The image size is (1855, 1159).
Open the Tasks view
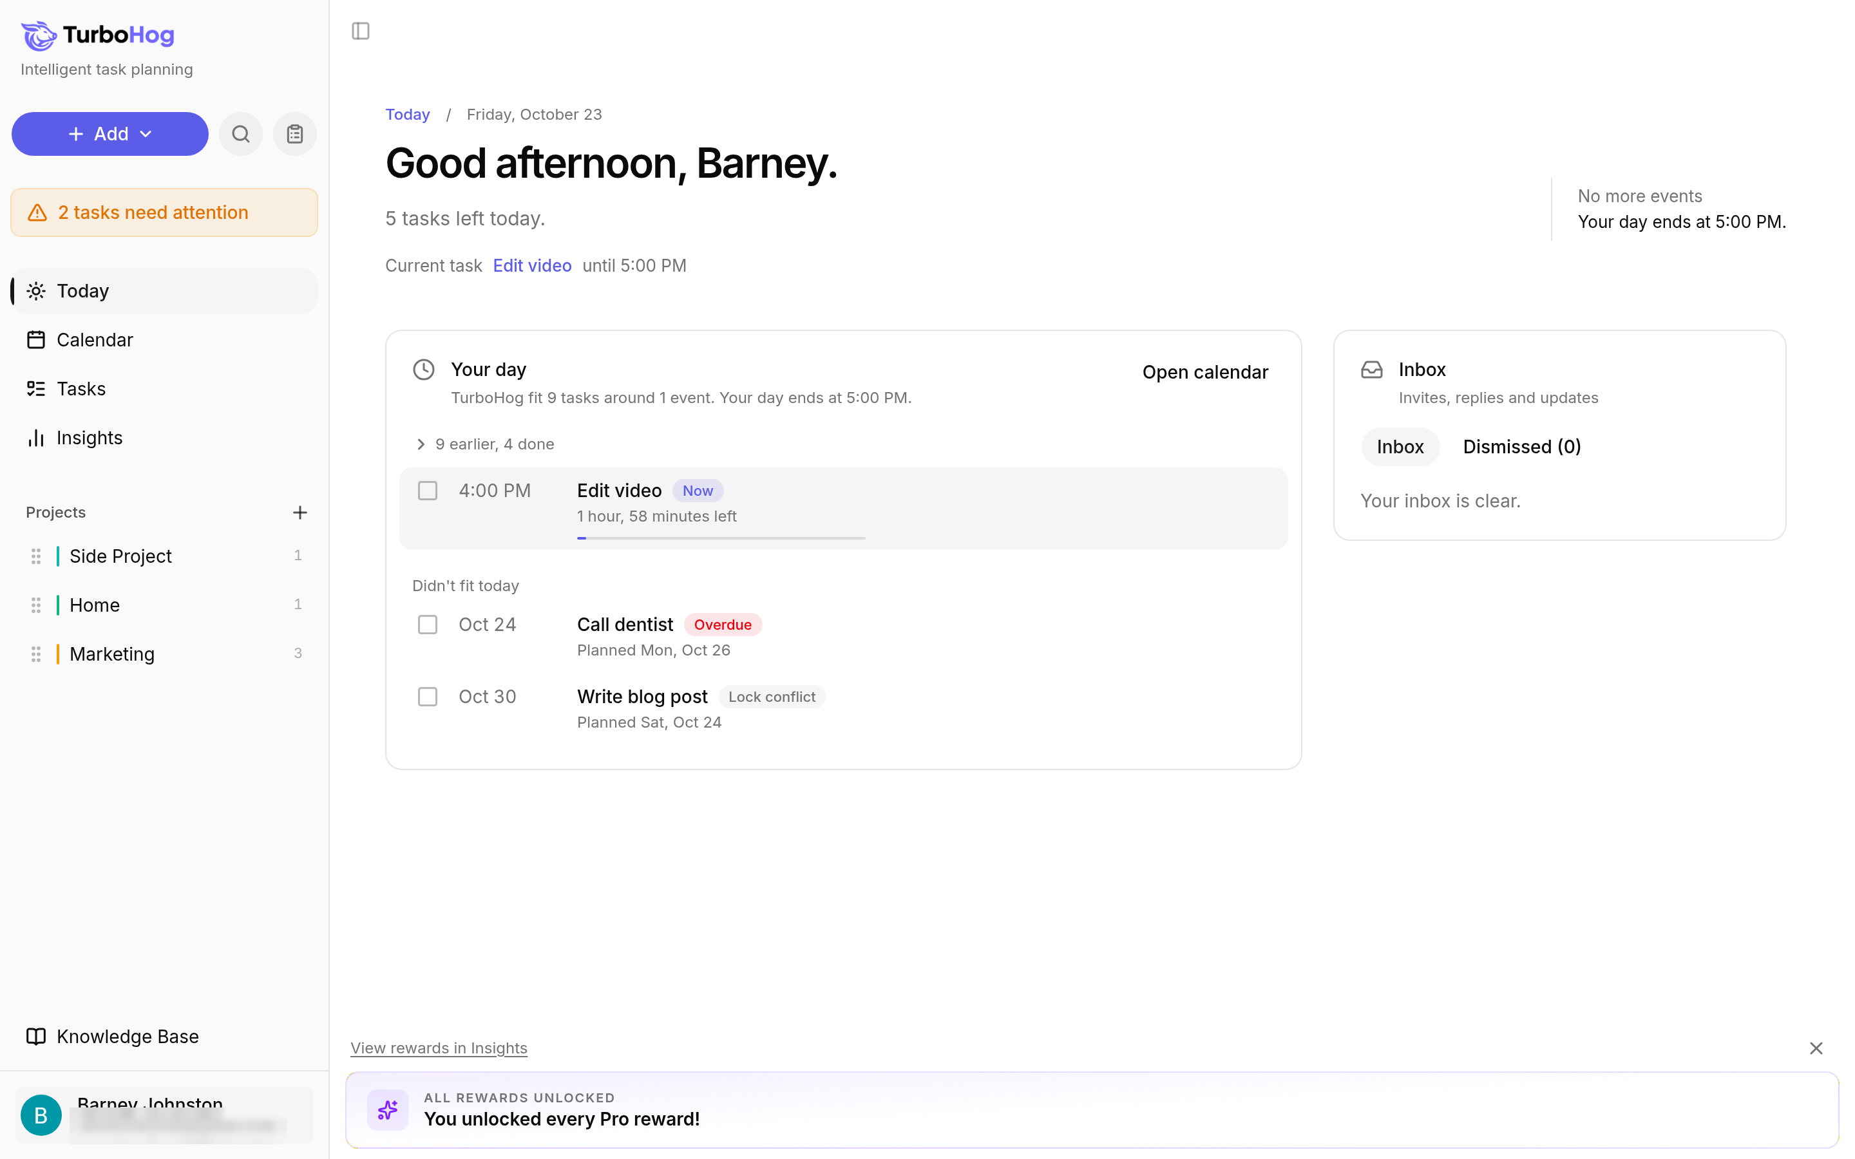click(164, 389)
